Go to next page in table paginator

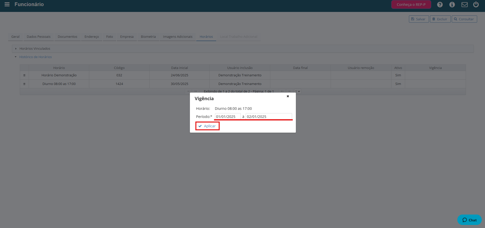(x=282, y=91)
